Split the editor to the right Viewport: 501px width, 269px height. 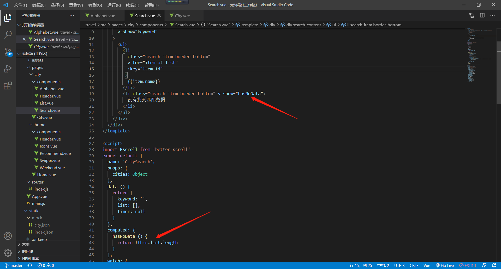pyautogui.click(x=482, y=16)
